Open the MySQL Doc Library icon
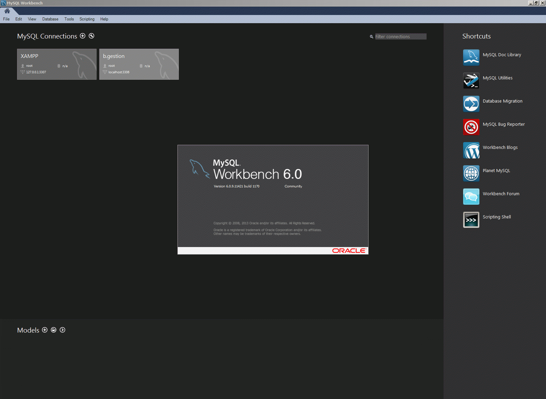The image size is (546, 399). click(471, 58)
